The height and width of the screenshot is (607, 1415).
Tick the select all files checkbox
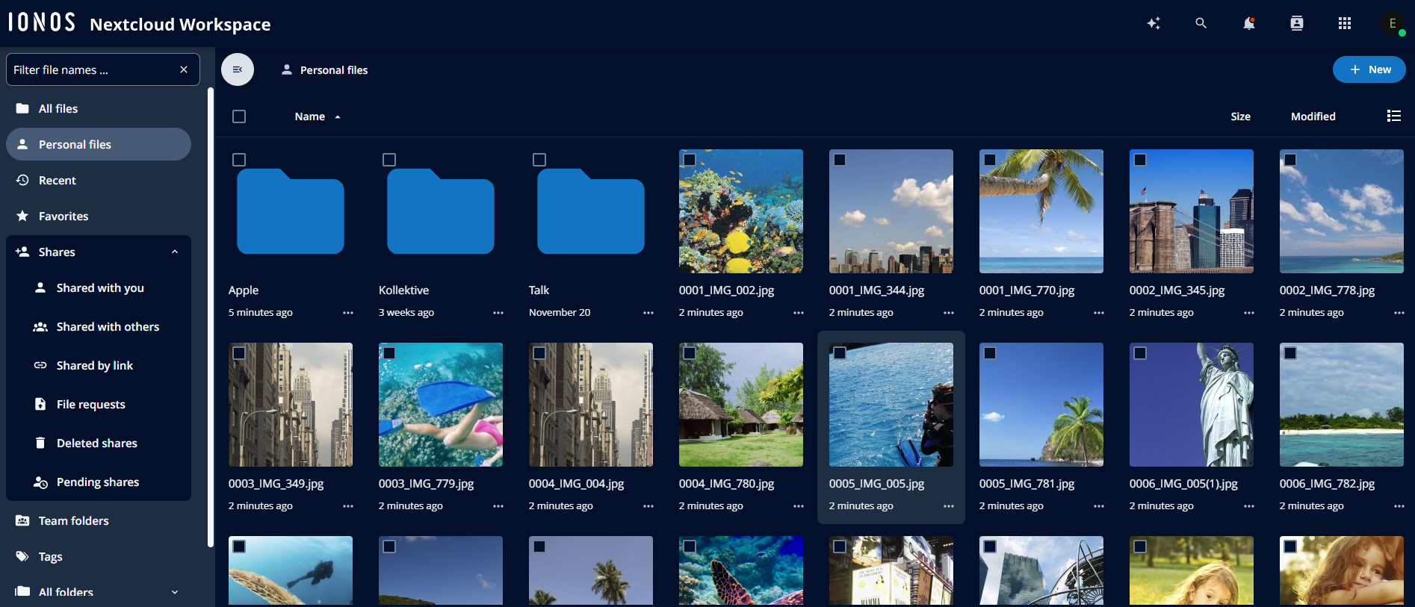click(239, 116)
